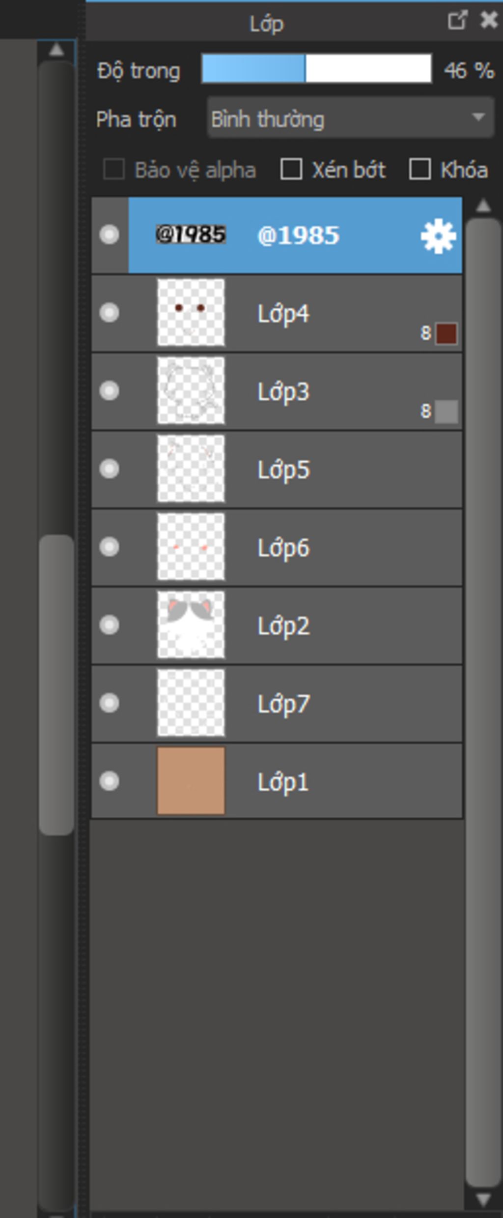The width and height of the screenshot is (503, 1218).
Task: Click the Lớp2 cat ears thumbnail
Action: pos(191,624)
